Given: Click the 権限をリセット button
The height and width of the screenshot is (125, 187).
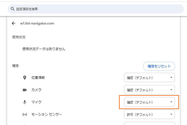Looking at the screenshot, I should point(159,66).
